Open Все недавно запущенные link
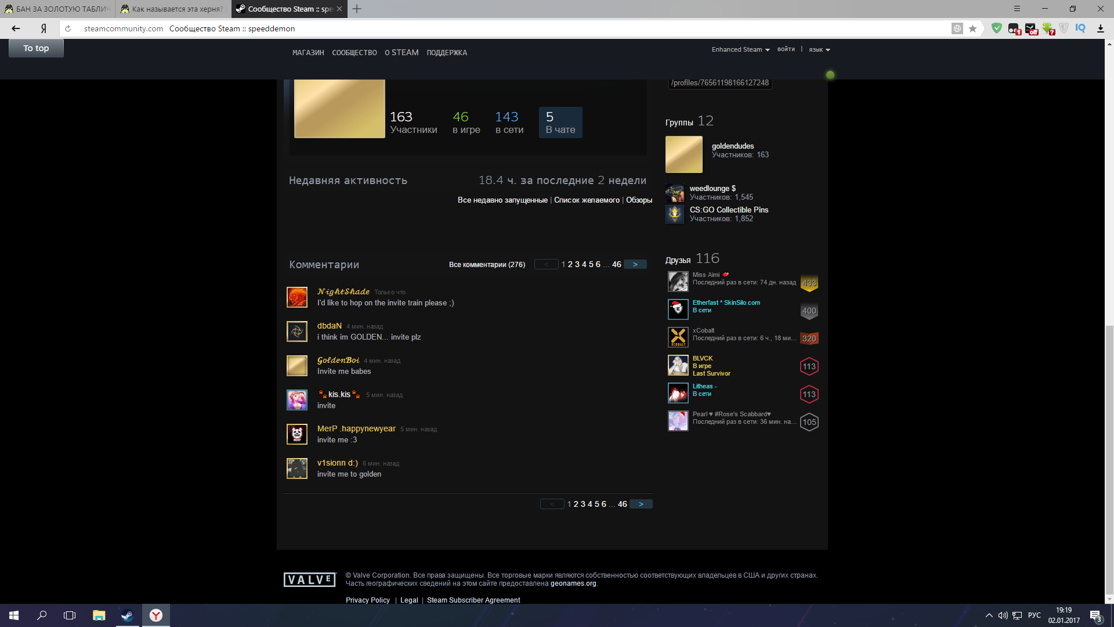Image resolution: width=1114 pixels, height=627 pixels. tap(502, 200)
